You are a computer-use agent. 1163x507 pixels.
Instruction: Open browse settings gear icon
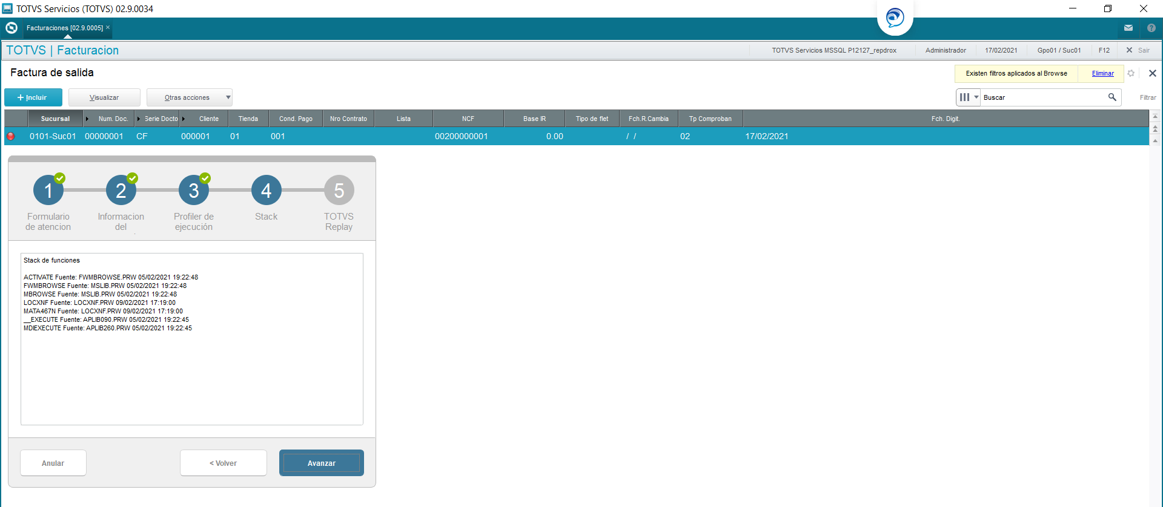pyautogui.click(x=1131, y=73)
